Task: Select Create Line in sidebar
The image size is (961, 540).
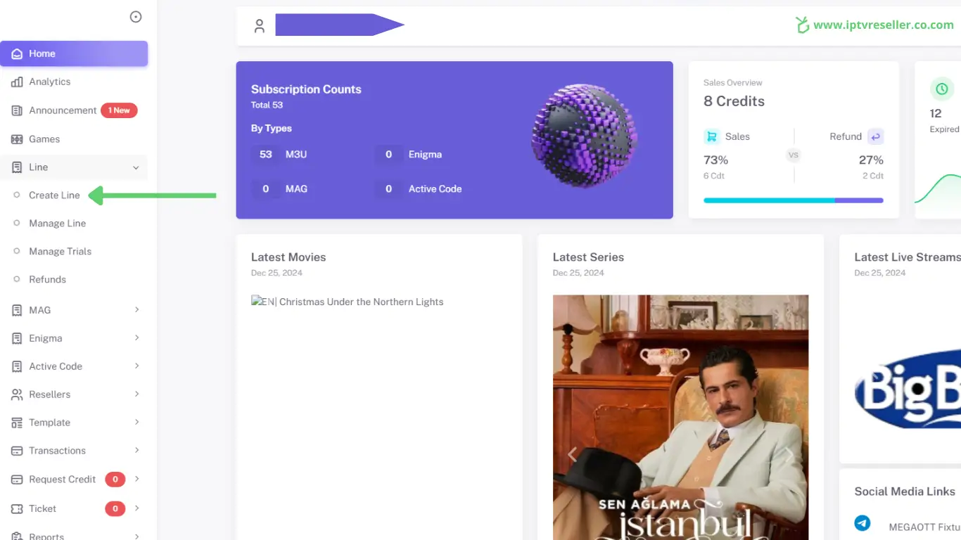Action: pos(54,195)
